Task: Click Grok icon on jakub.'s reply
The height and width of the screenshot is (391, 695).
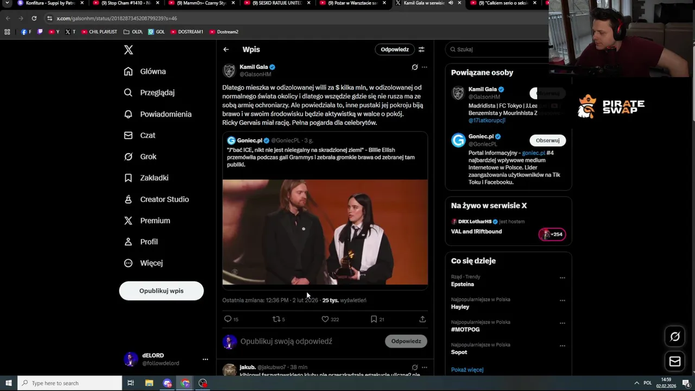Action: coord(415,368)
